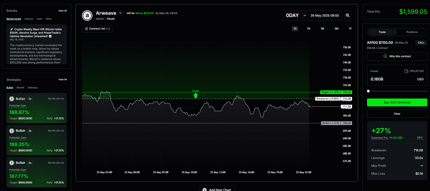The height and width of the screenshot is (191, 430).
Task: Open the Learn articles tab
Action: point(39,19)
